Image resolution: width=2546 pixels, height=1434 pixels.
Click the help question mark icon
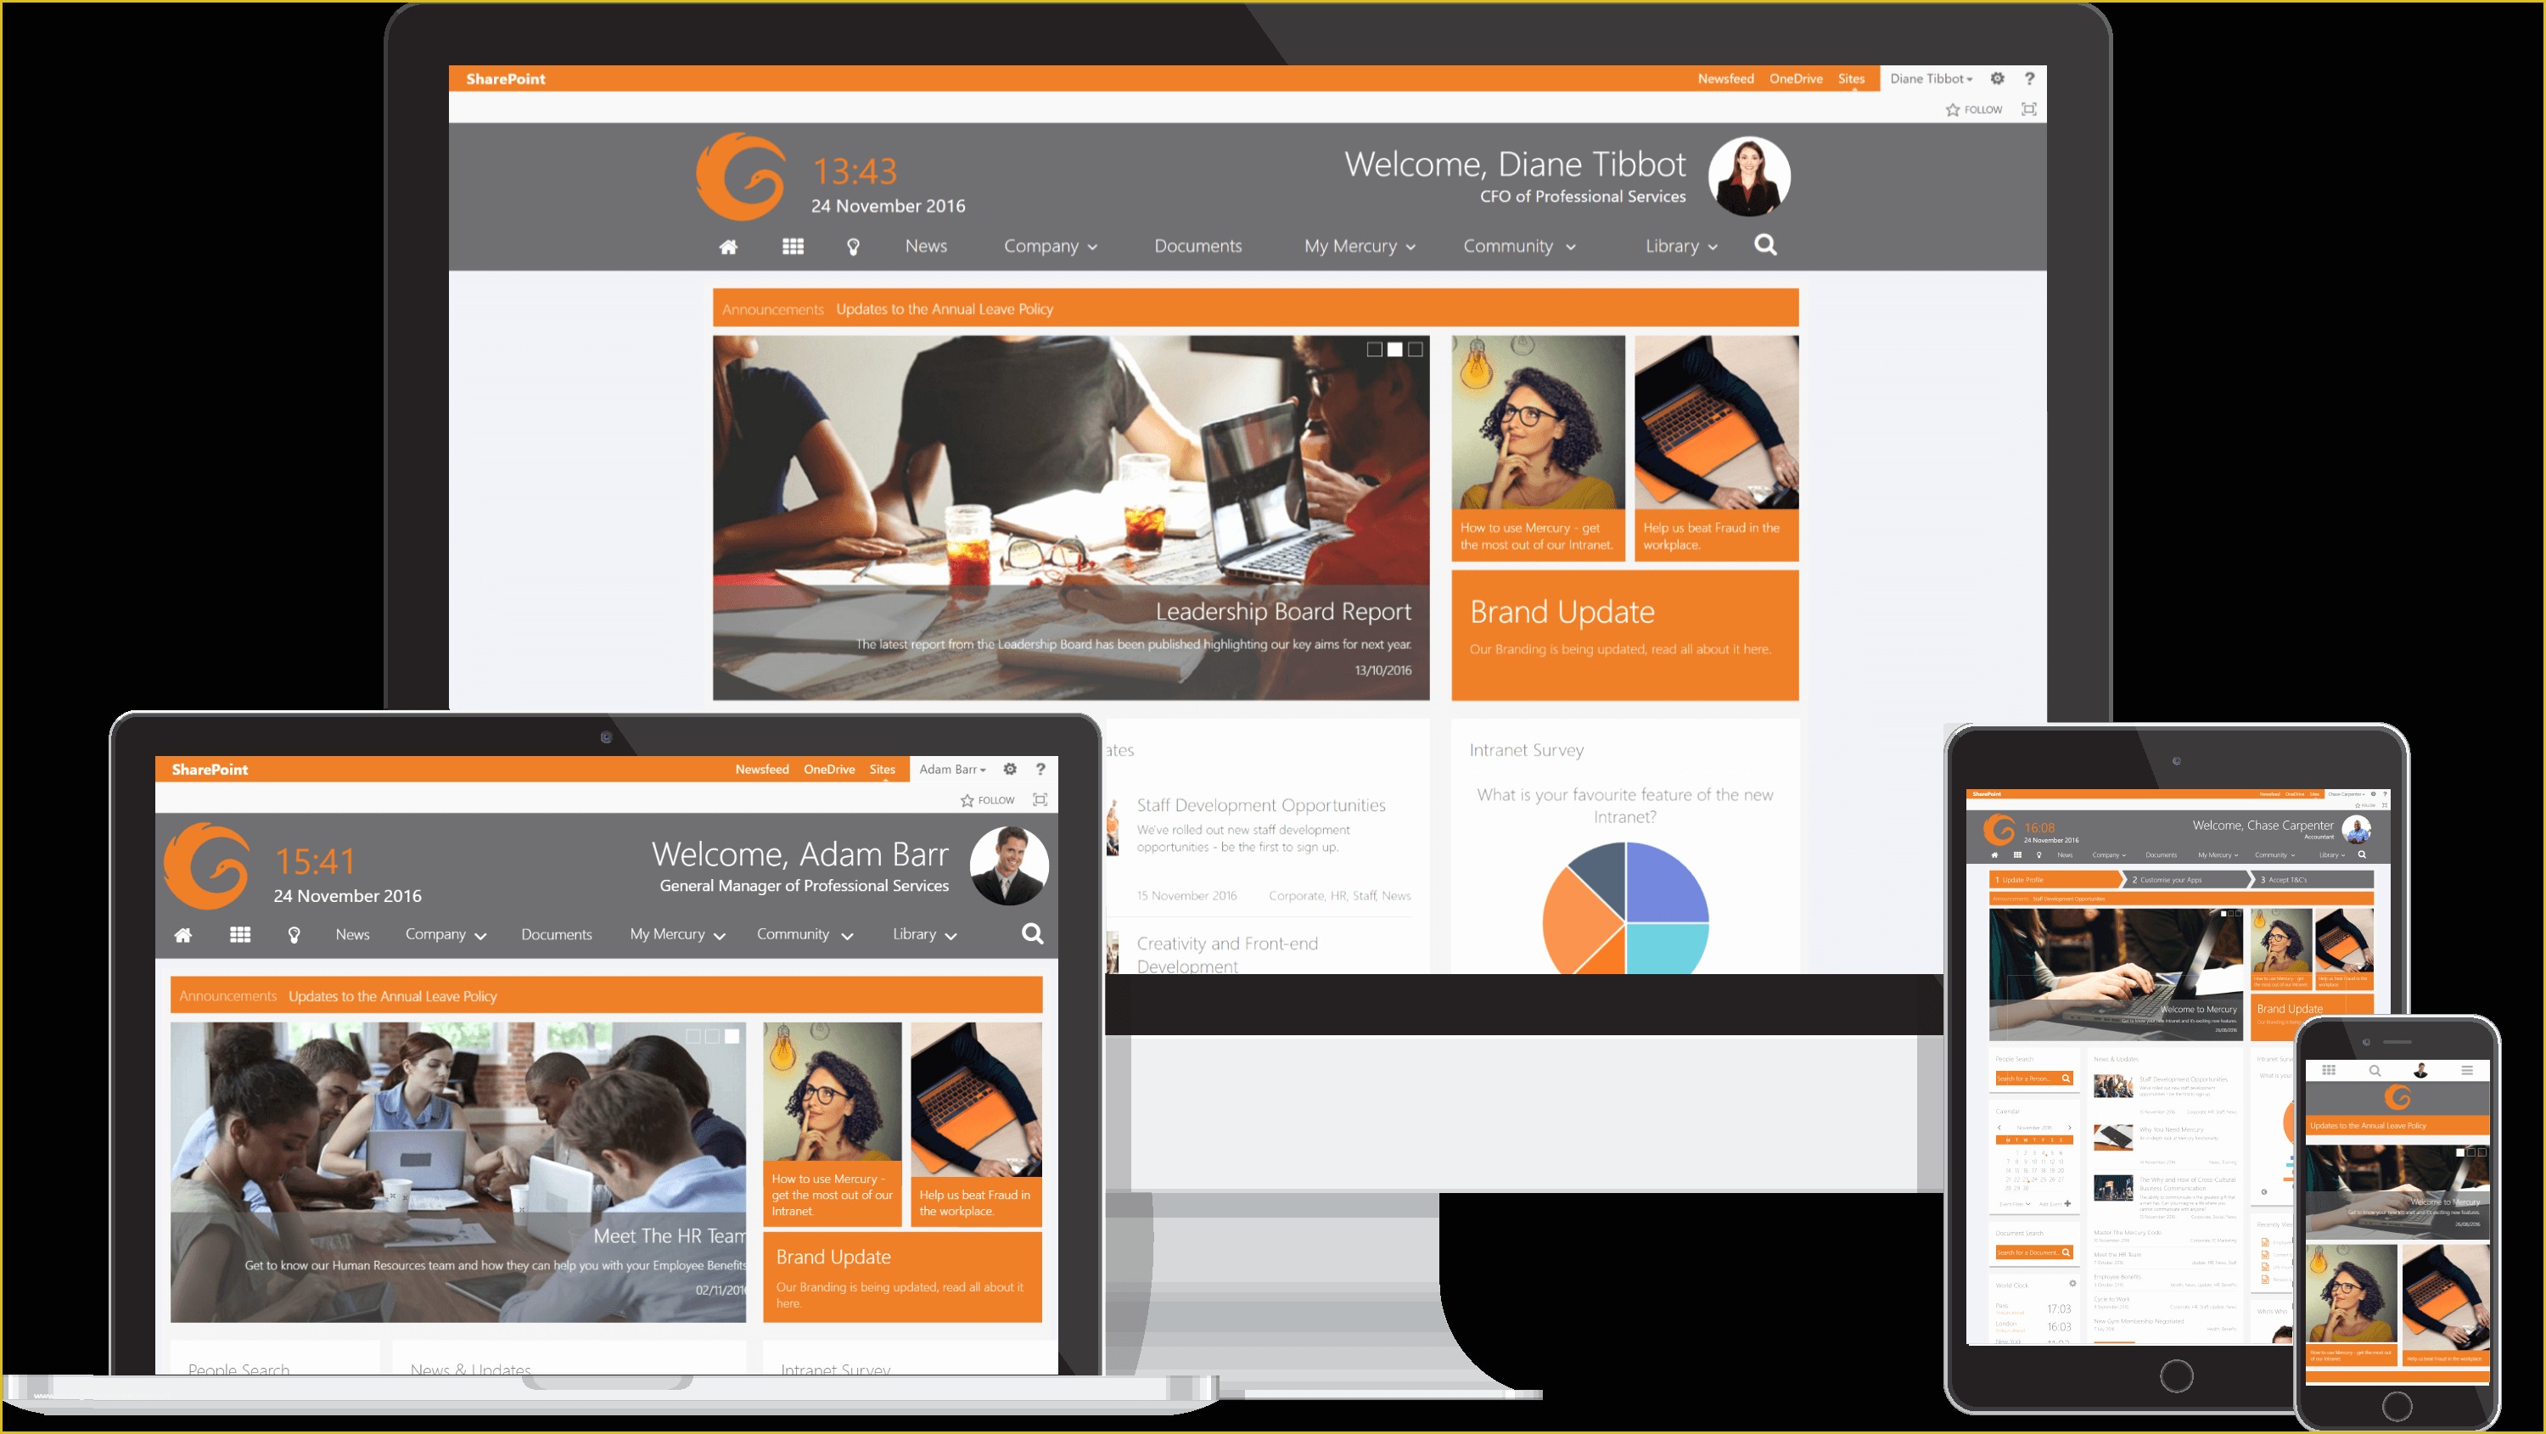click(2032, 81)
